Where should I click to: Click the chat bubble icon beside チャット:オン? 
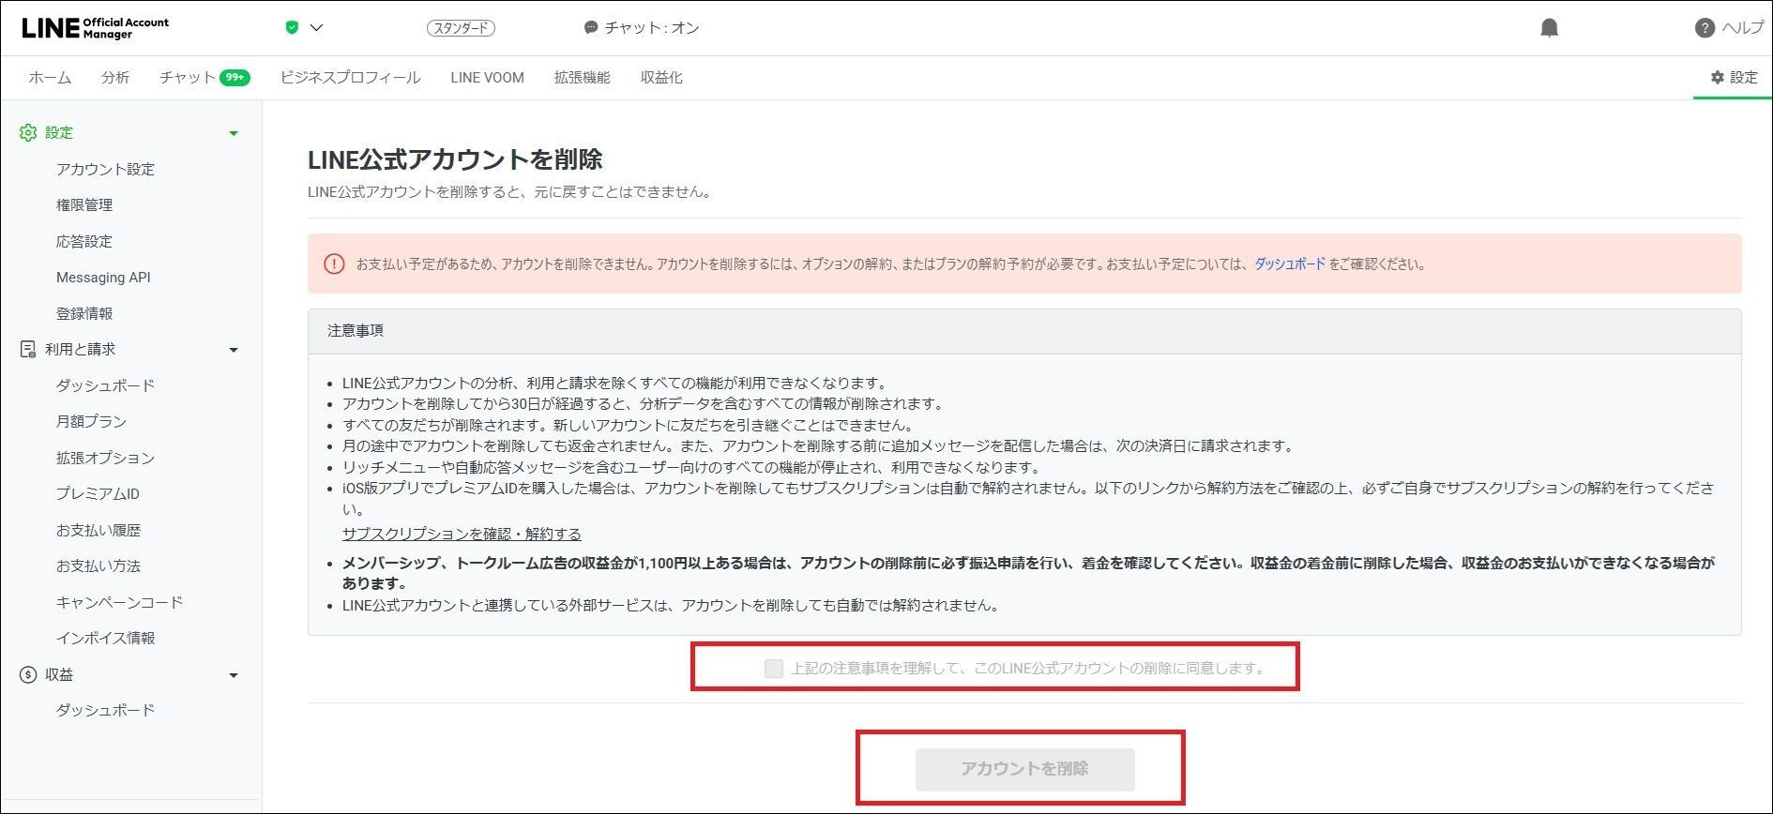pos(591,28)
